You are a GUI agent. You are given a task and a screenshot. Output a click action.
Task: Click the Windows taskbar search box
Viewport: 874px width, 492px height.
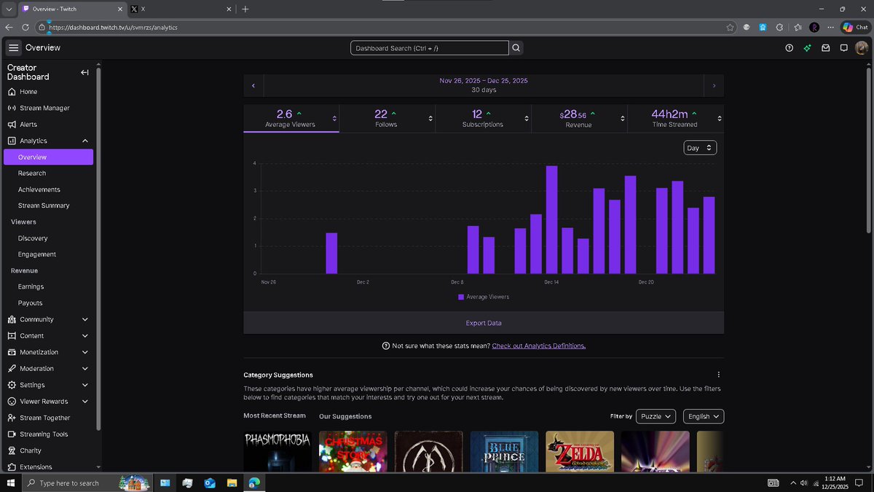pos(87,483)
